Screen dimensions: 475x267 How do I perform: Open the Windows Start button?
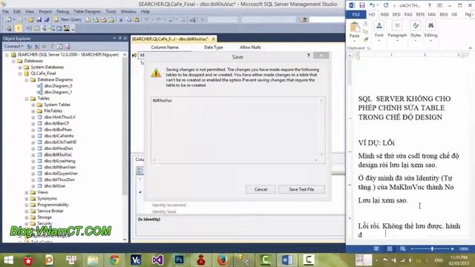[8, 260]
